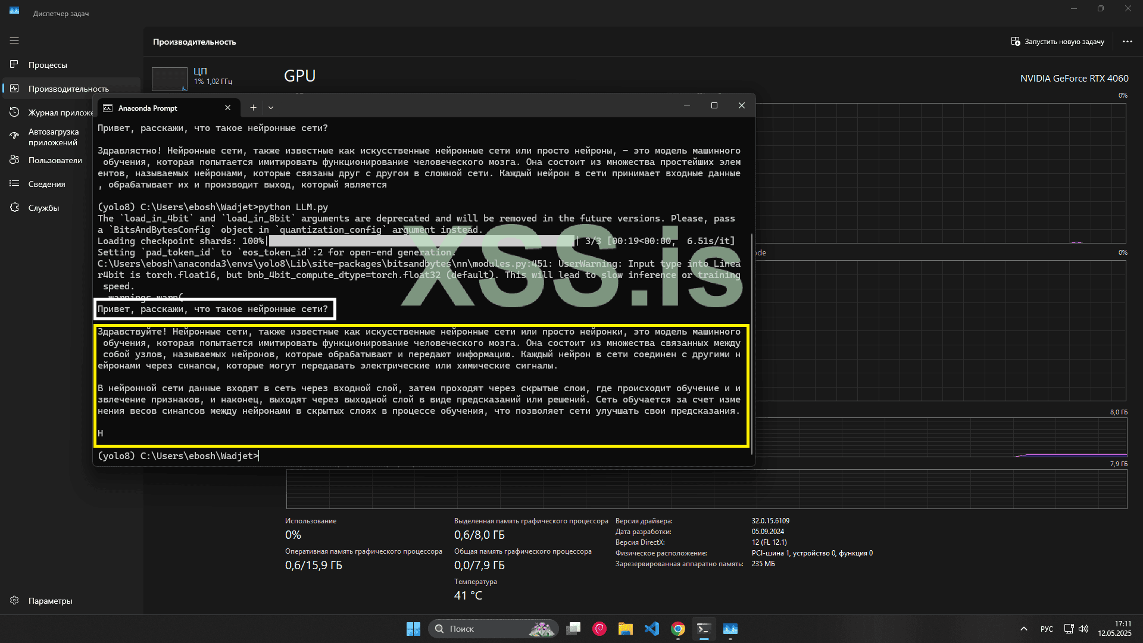This screenshot has height=643, width=1143.
Task: Open the three-dot more options menu
Action: click(x=1127, y=42)
